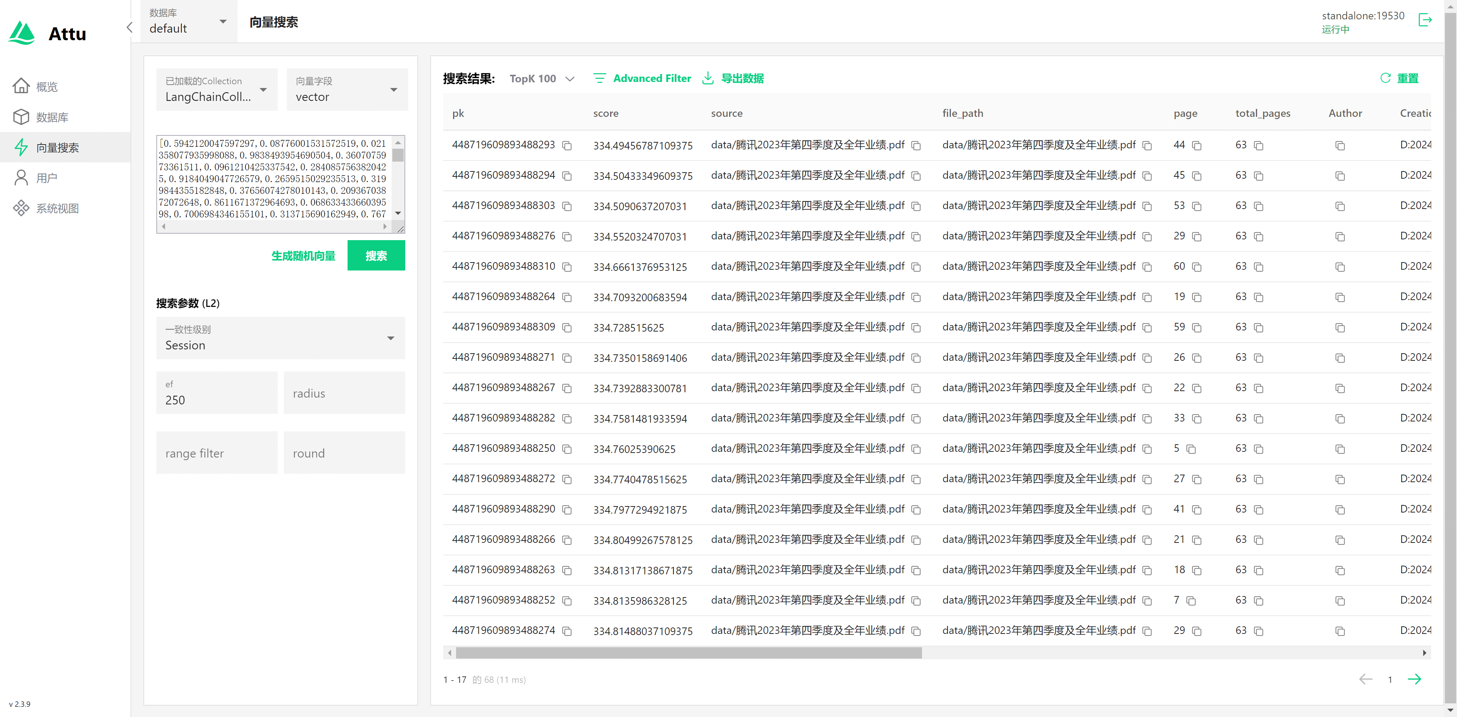Viewport: 1457px width, 717px height.
Task: Open the 向量字段 vector dropdown
Action: [347, 90]
